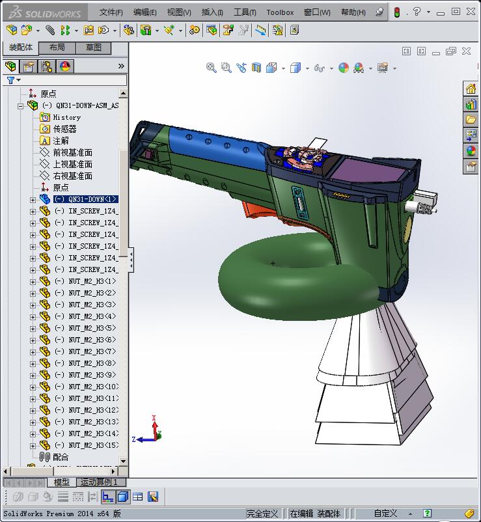This screenshot has height=522, width=481.
Task: Switch to the 草图 tab
Action: (x=94, y=48)
